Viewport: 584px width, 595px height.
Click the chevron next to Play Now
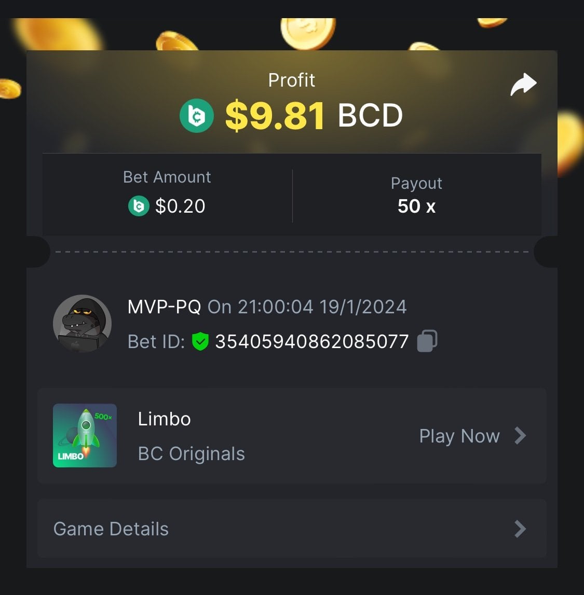point(520,435)
